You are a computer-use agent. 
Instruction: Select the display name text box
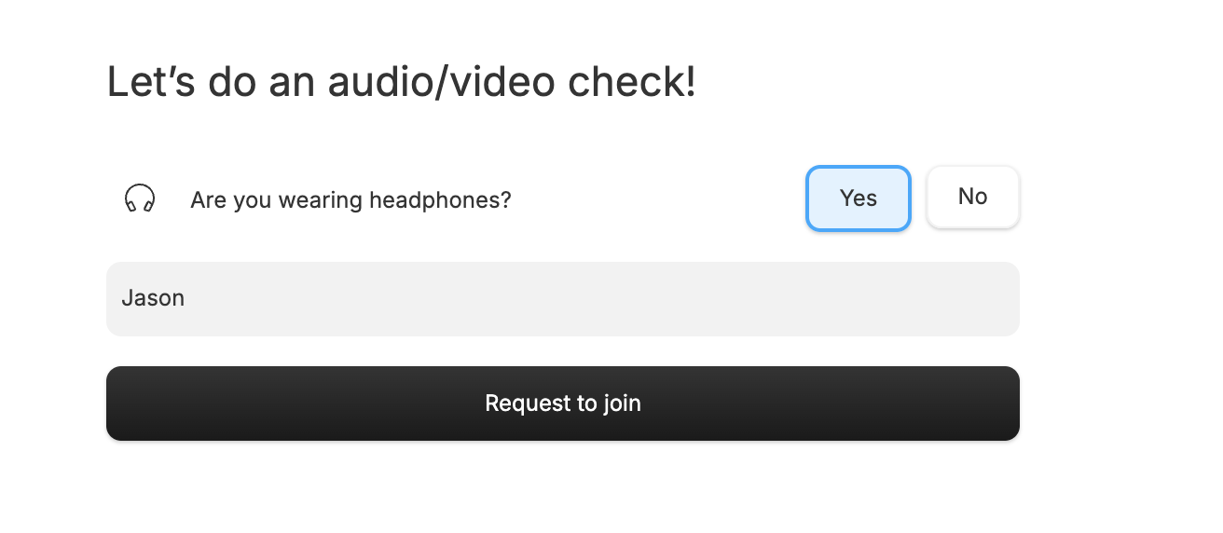coord(563,299)
